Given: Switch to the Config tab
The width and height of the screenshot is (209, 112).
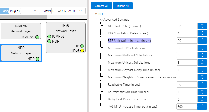Looking at the screenshot, I should coord(4,11).
